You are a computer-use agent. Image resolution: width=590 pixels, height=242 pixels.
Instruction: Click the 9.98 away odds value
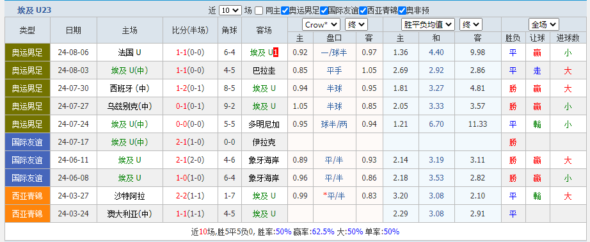click(x=478, y=52)
